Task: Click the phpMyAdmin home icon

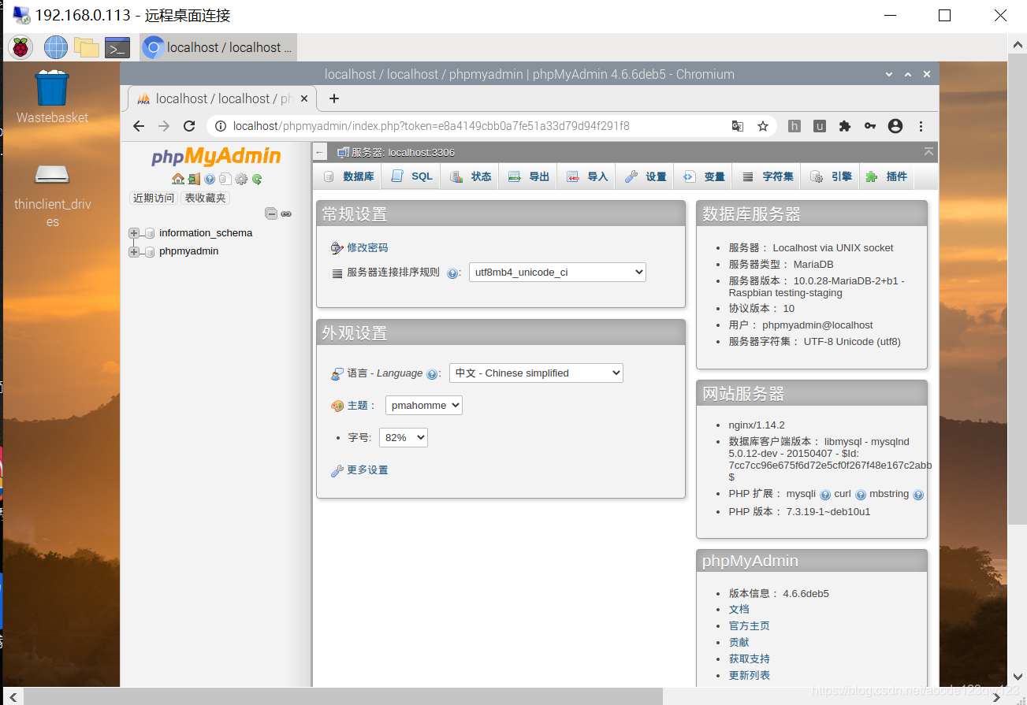Action: [x=178, y=179]
